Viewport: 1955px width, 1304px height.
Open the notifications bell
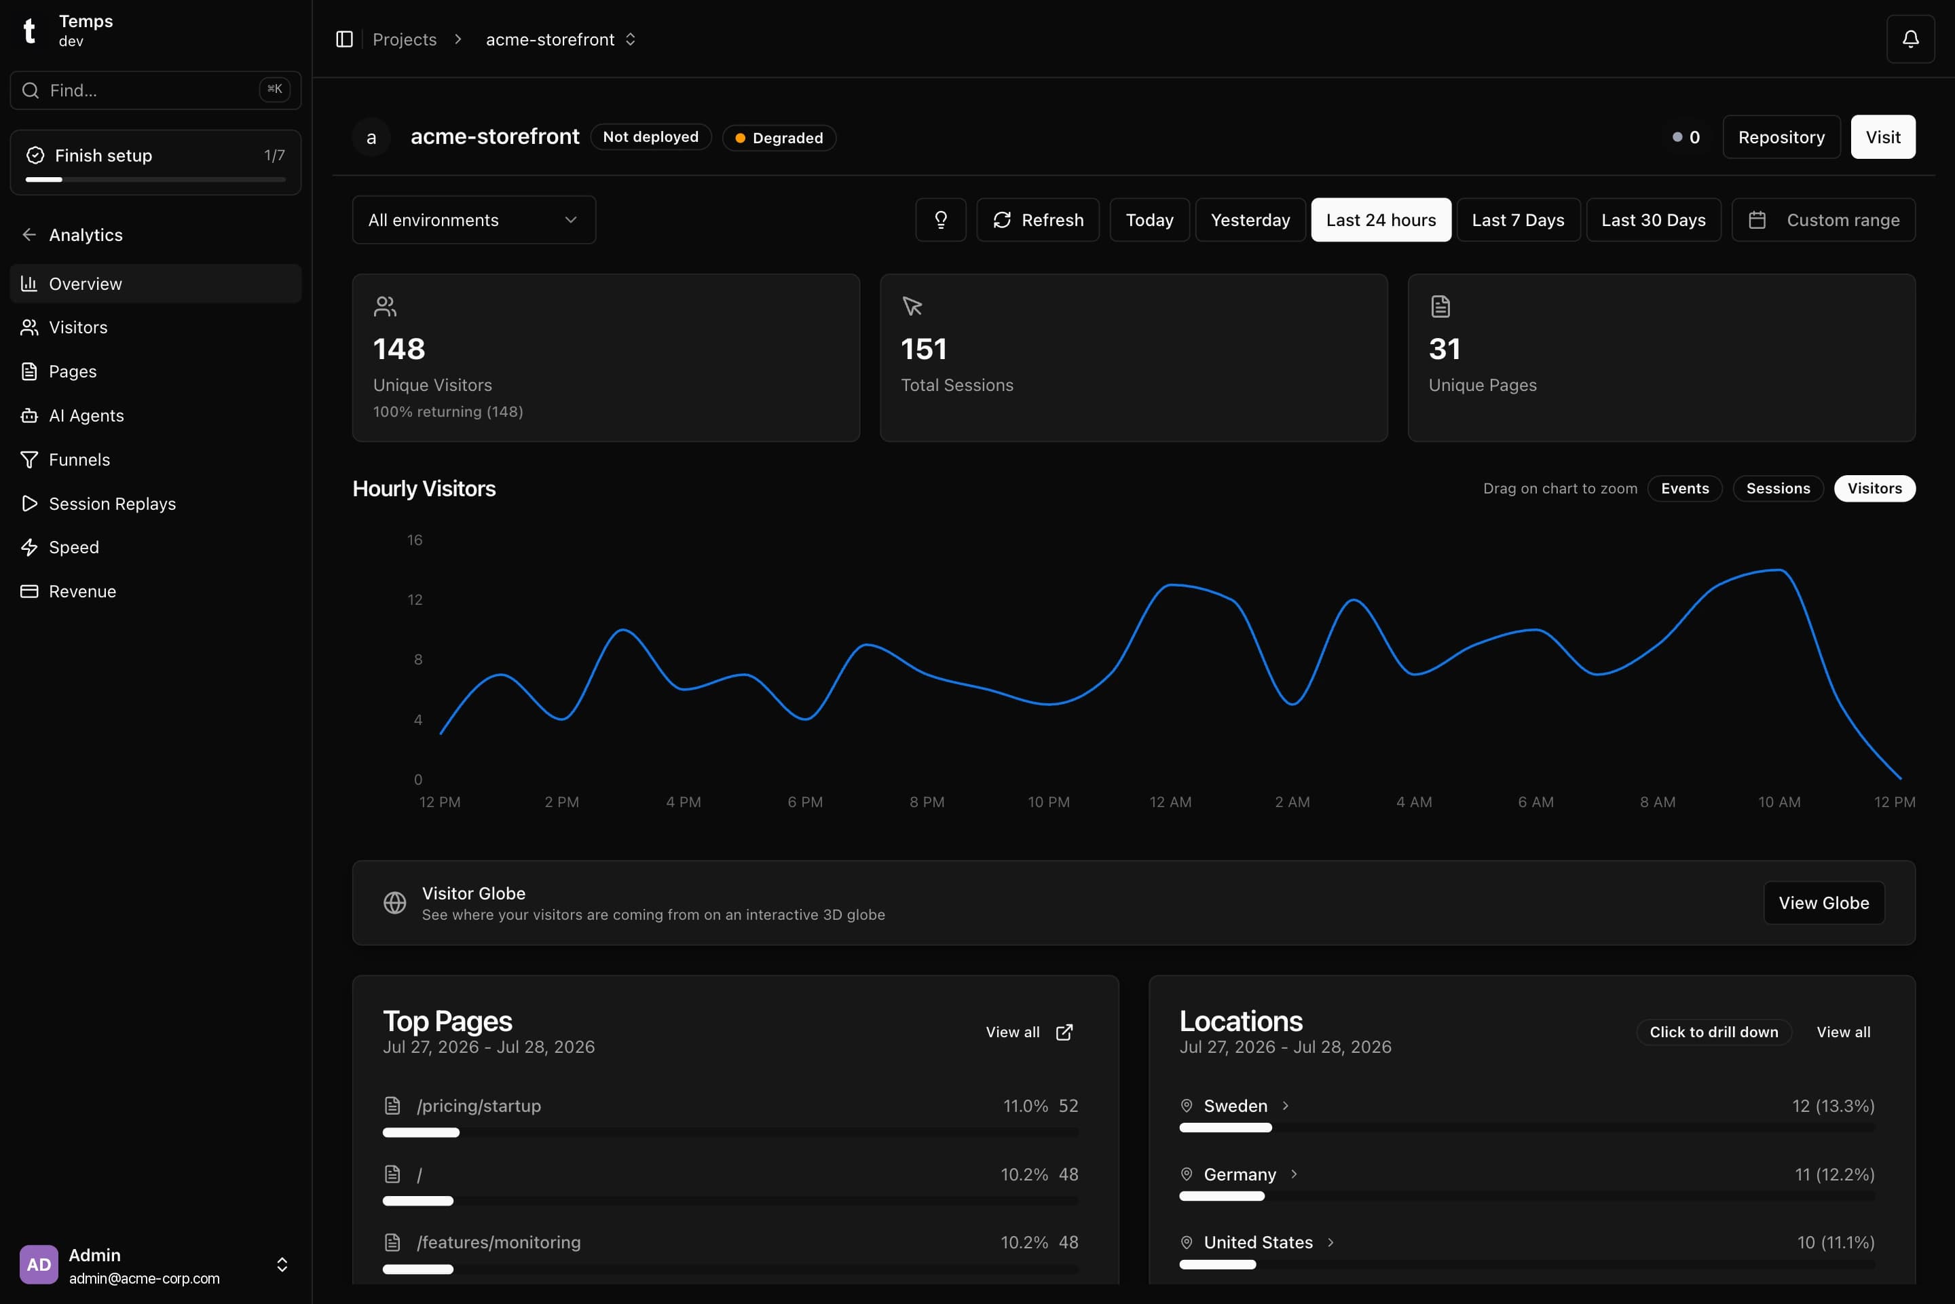(x=1910, y=39)
